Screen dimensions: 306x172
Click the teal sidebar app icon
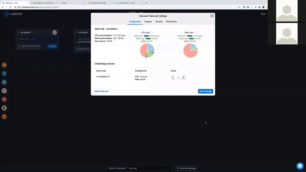(4, 74)
